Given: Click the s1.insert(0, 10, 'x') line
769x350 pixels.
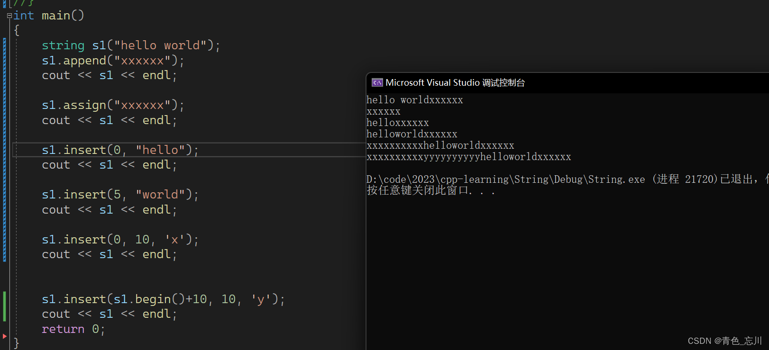Looking at the screenshot, I should (120, 240).
